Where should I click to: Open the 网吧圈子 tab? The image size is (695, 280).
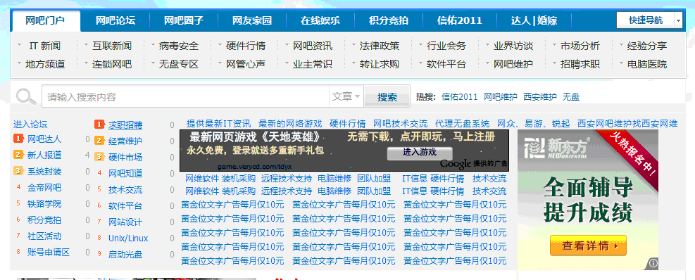click(184, 21)
